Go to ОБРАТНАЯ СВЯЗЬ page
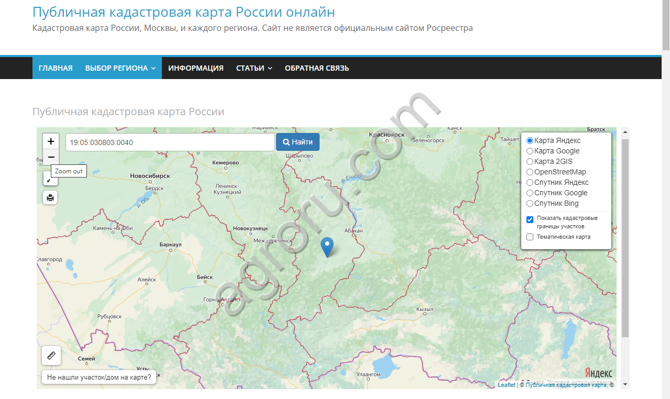Image resolution: width=670 pixels, height=399 pixels. 317,68
